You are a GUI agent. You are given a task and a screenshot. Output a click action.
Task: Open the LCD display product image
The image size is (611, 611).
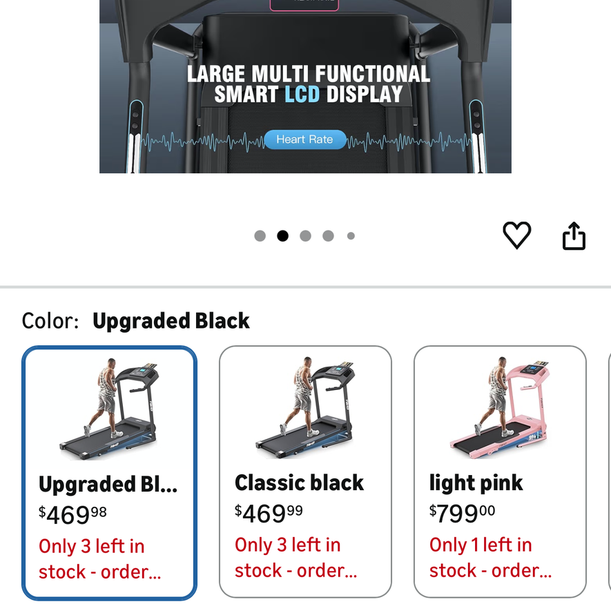pos(305,86)
